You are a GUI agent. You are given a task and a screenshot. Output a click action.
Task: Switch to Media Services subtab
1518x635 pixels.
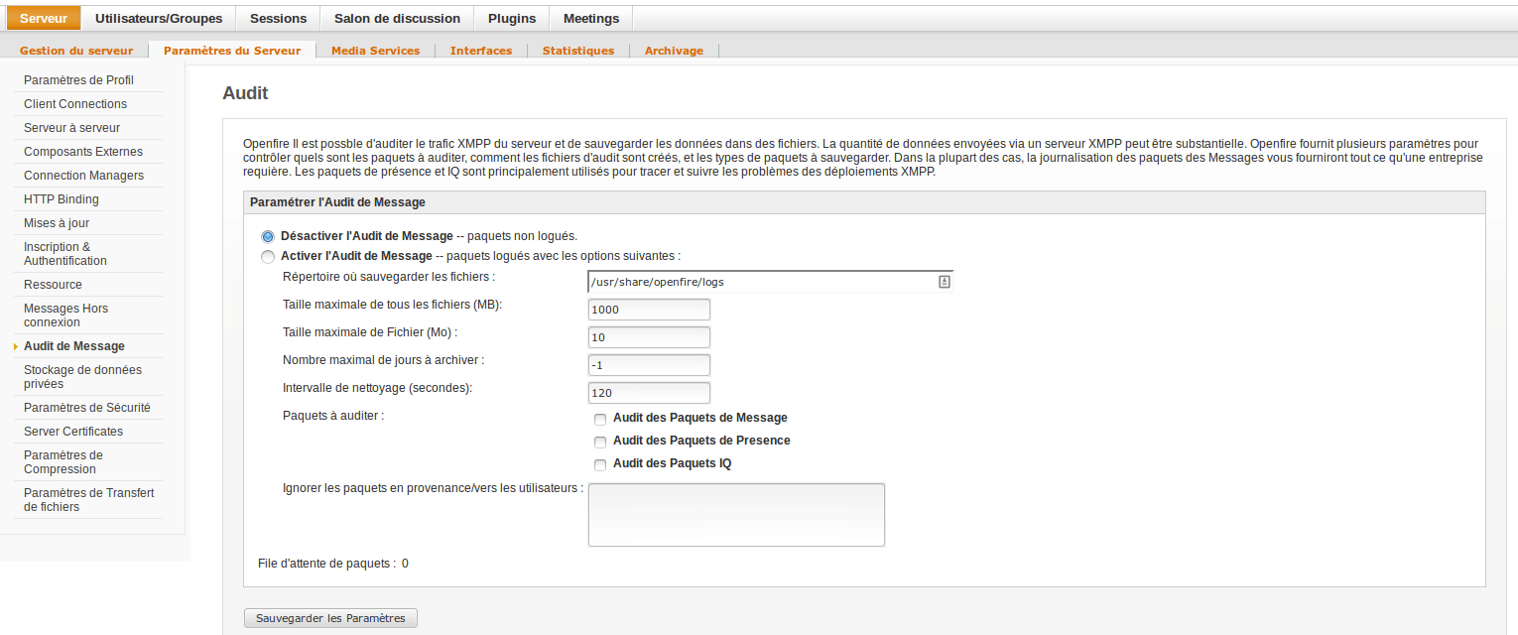(375, 51)
